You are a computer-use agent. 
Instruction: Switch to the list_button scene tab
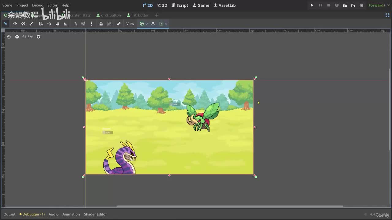click(x=138, y=15)
